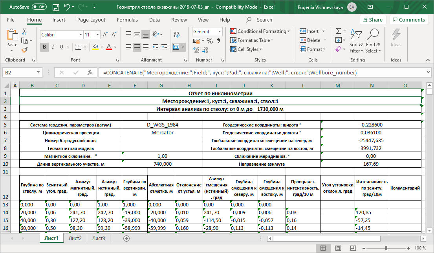Click the Name Box showing B2
434x253 pixels.
click(19, 72)
